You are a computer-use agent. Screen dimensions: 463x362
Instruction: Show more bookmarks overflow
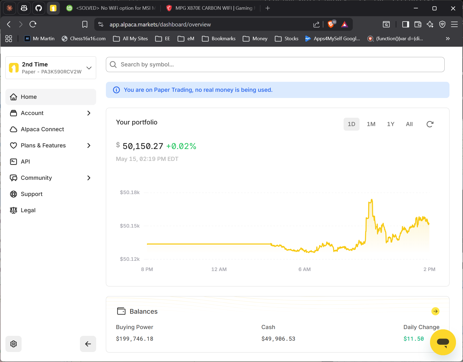click(x=448, y=39)
